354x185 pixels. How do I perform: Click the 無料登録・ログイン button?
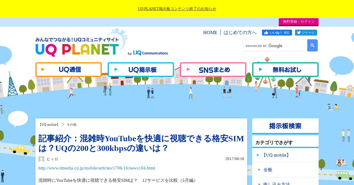[299, 22]
